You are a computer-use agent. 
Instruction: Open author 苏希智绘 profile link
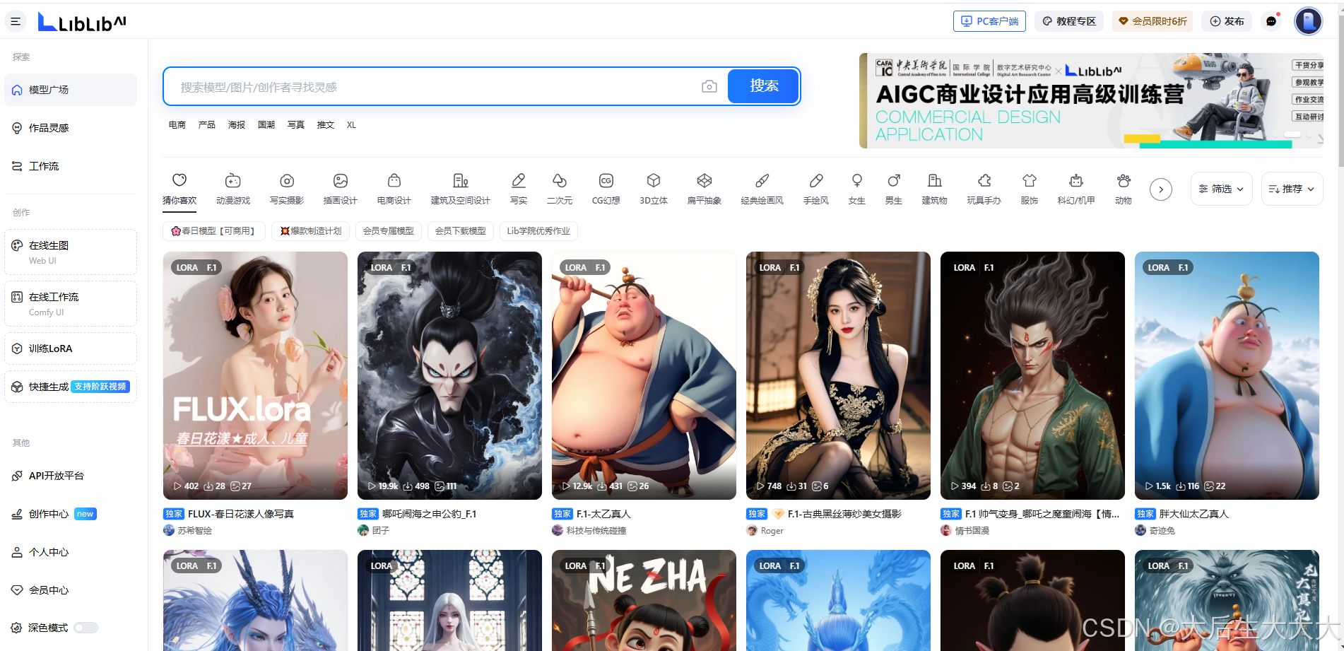coord(188,530)
